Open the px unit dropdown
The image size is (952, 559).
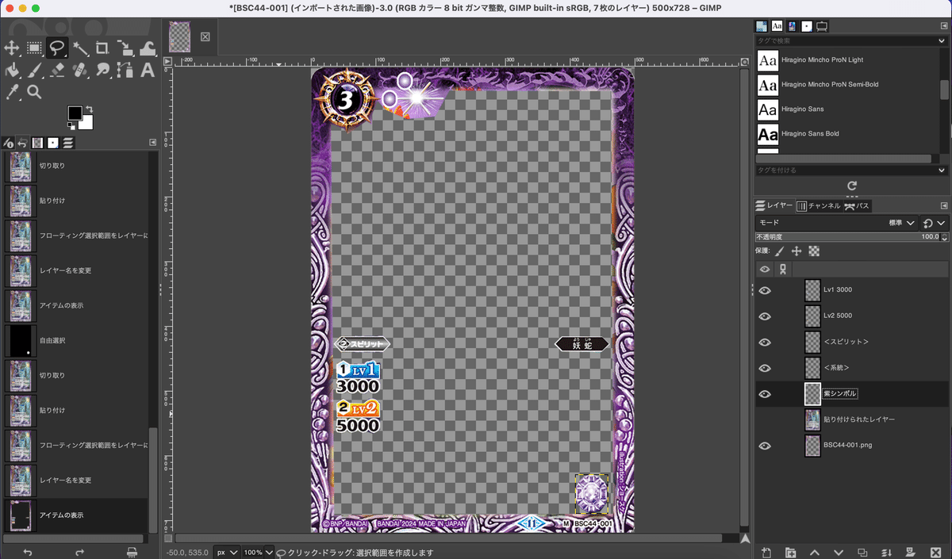pyautogui.click(x=226, y=552)
